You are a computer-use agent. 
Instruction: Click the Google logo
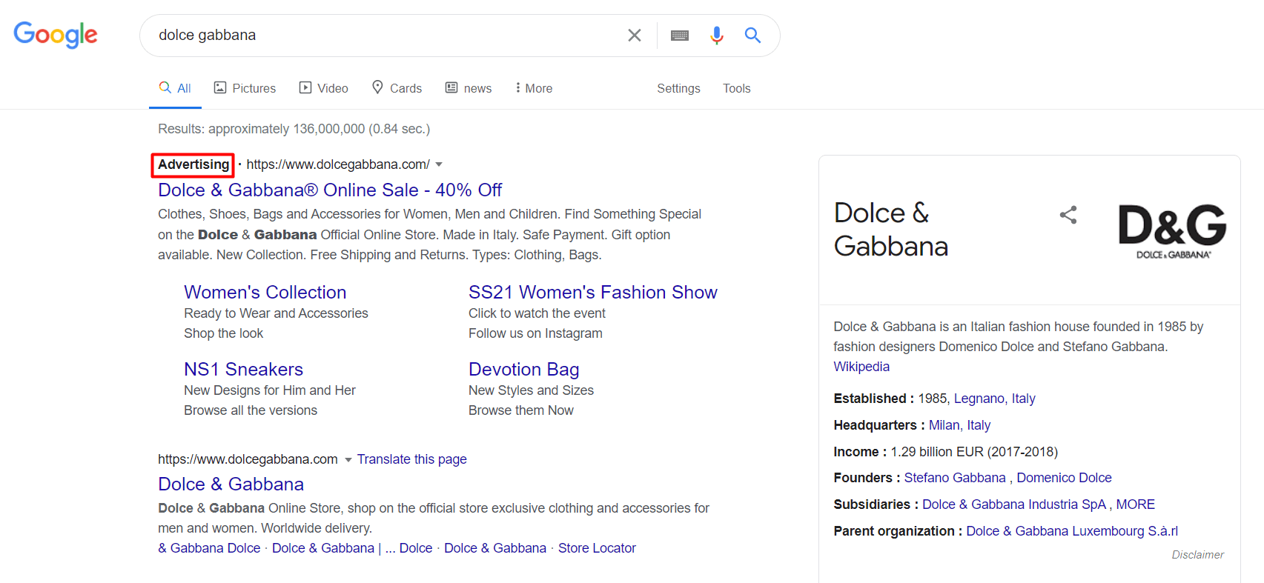tap(56, 34)
